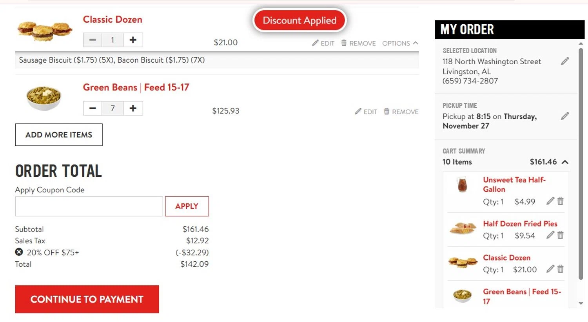Collapse the cart summary item list
Image resolution: width=588 pixels, height=322 pixels.
click(565, 162)
